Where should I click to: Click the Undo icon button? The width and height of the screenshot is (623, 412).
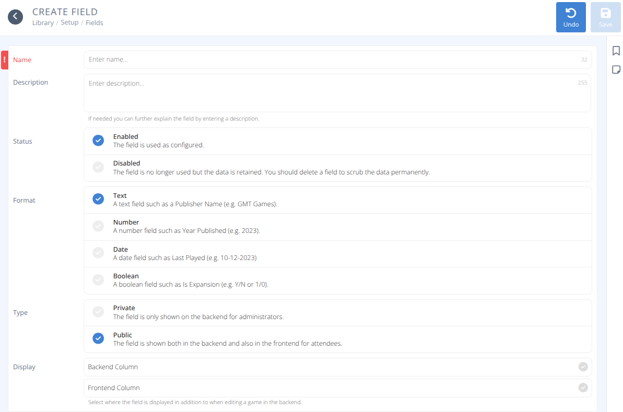click(571, 17)
